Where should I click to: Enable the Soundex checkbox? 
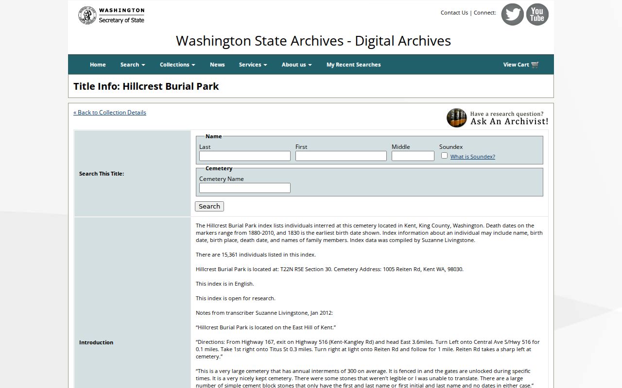click(444, 156)
